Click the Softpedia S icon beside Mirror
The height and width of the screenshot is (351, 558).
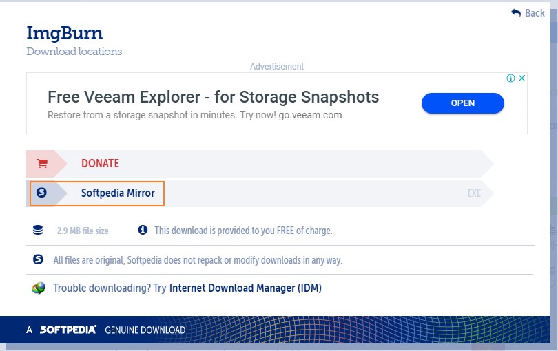pos(41,193)
